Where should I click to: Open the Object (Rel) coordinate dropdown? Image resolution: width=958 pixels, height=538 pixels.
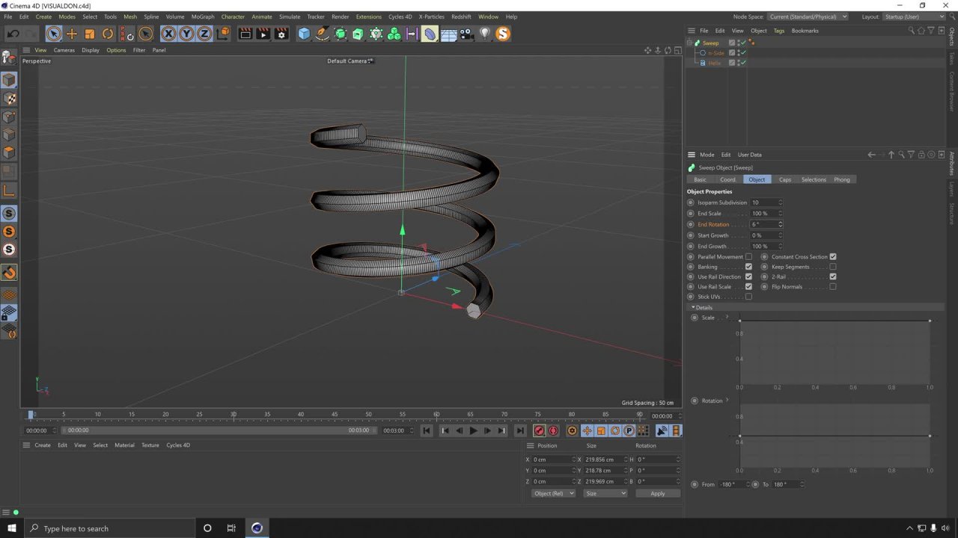(x=552, y=493)
